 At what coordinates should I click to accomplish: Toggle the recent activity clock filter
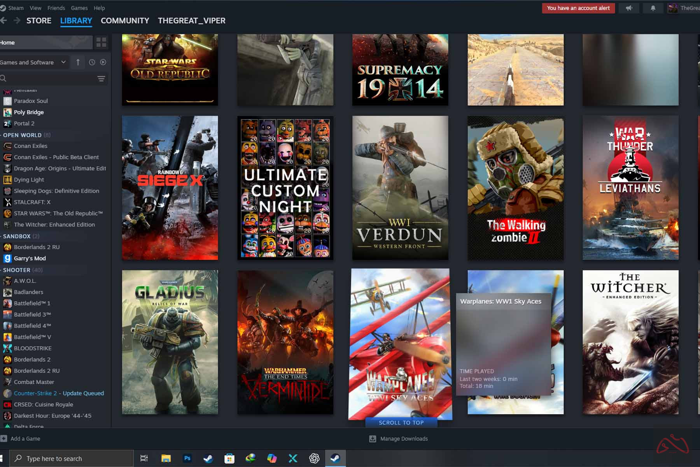pos(92,62)
